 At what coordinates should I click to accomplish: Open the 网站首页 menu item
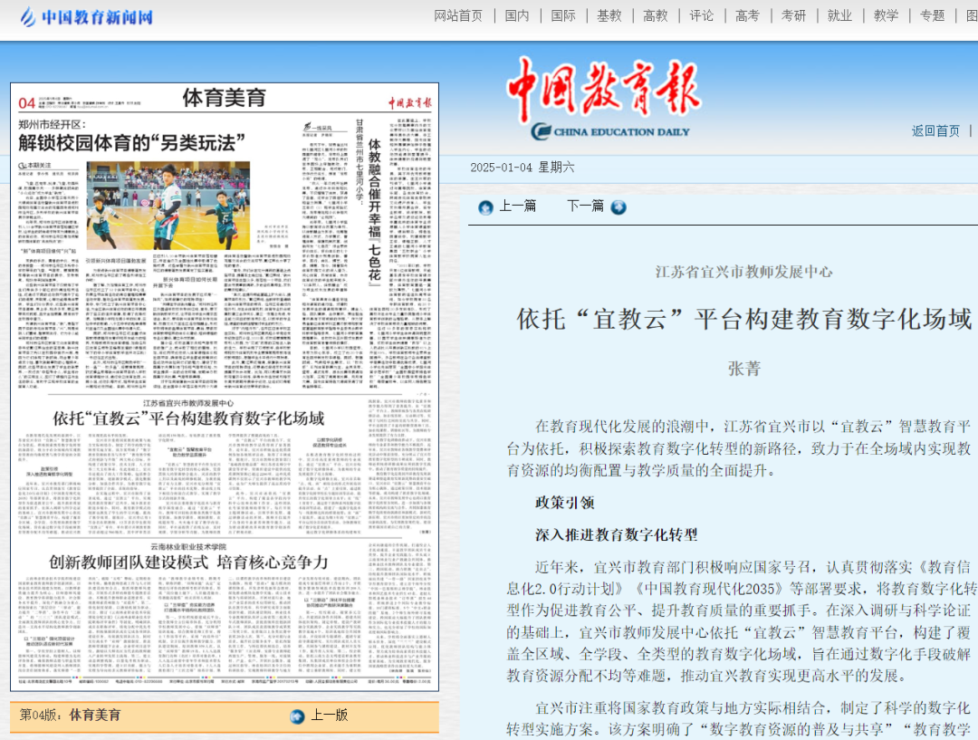point(458,15)
